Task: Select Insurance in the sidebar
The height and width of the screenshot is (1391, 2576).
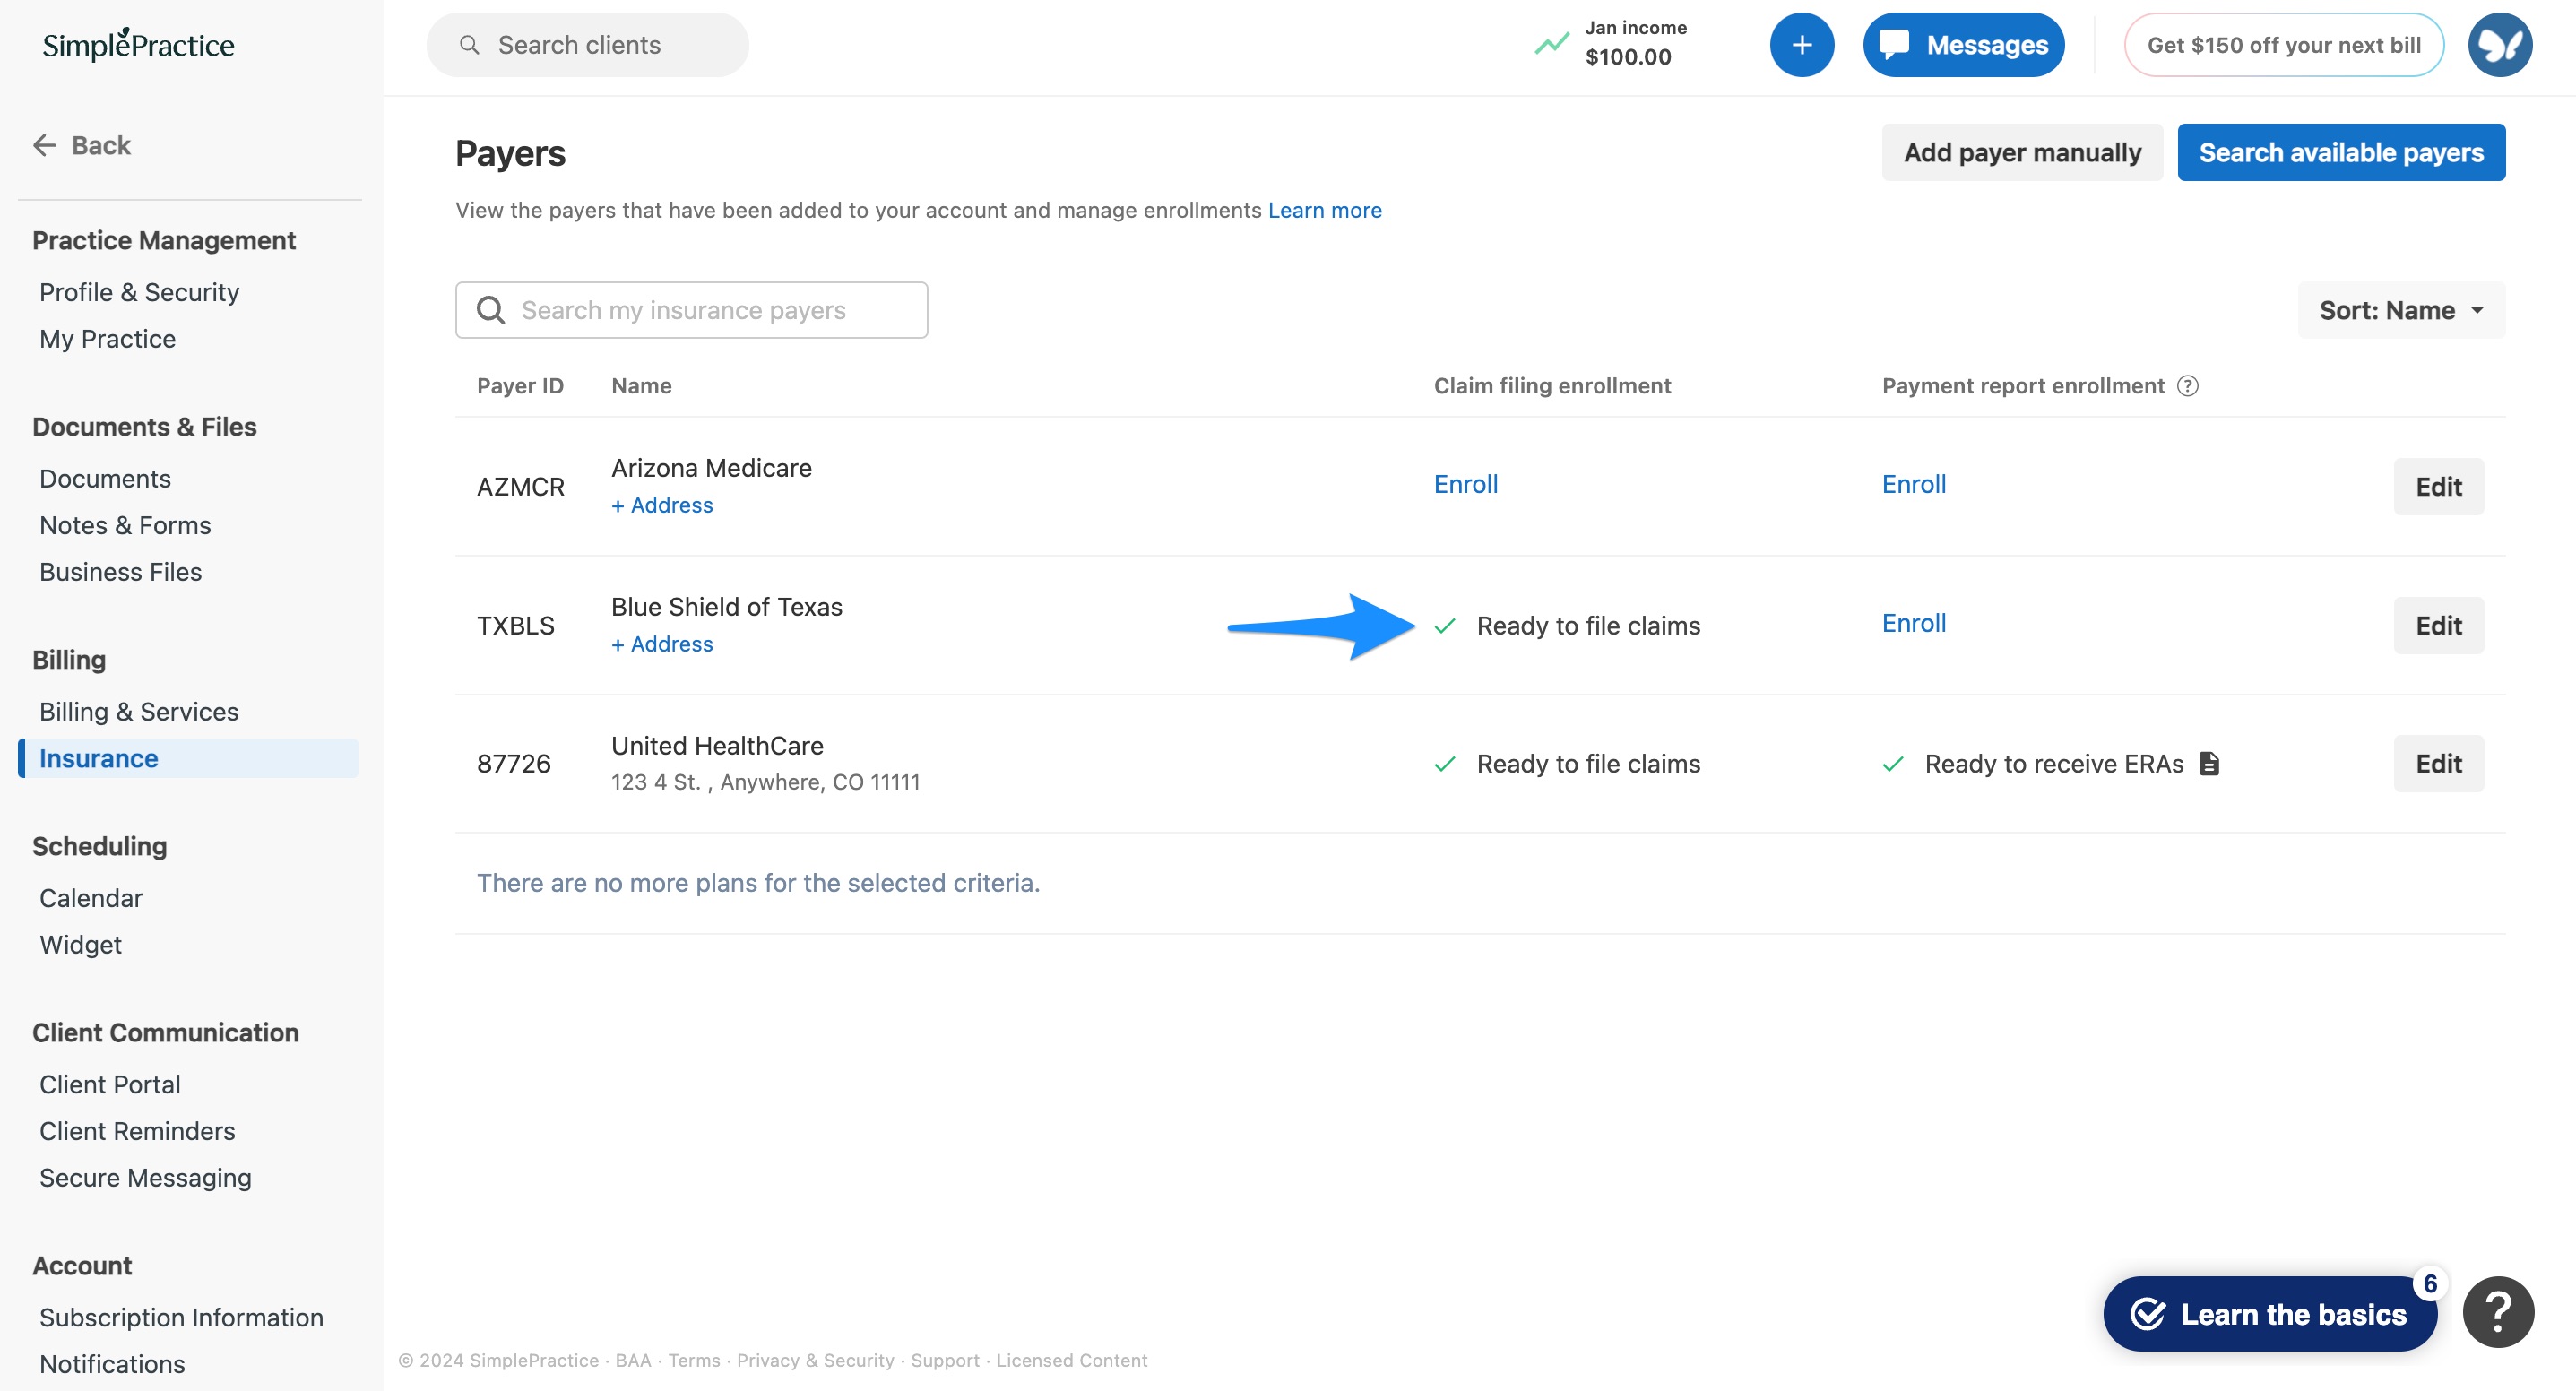Action: point(97,758)
